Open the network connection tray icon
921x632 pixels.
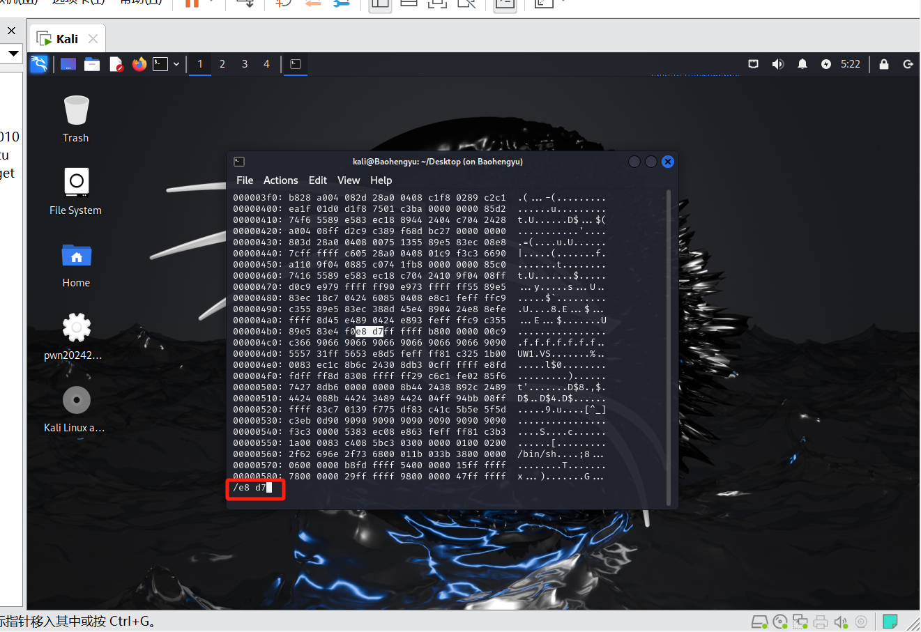click(754, 64)
